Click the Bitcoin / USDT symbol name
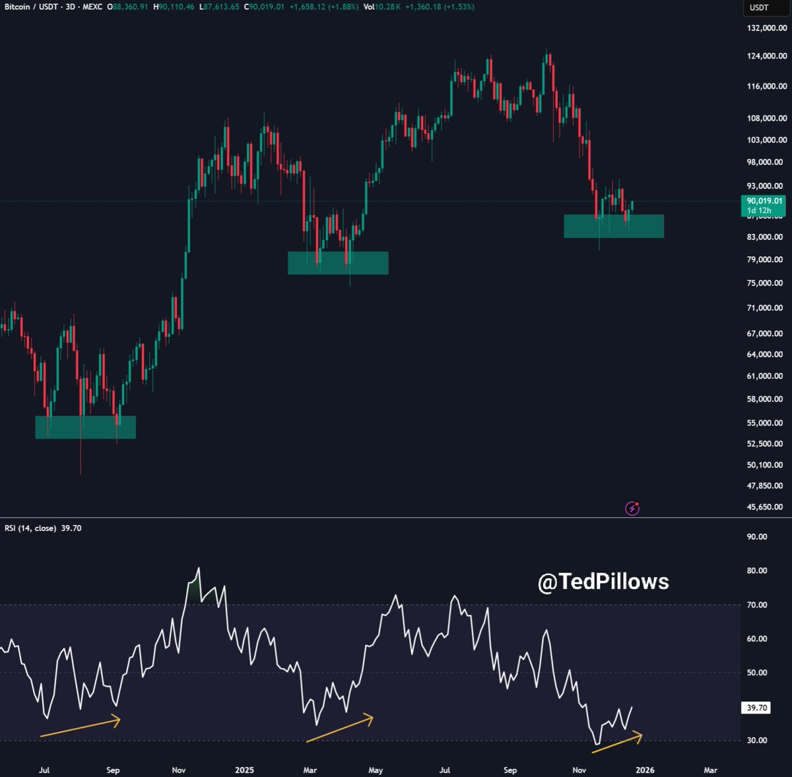This screenshot has height=777, width=792. click(30, 7)
